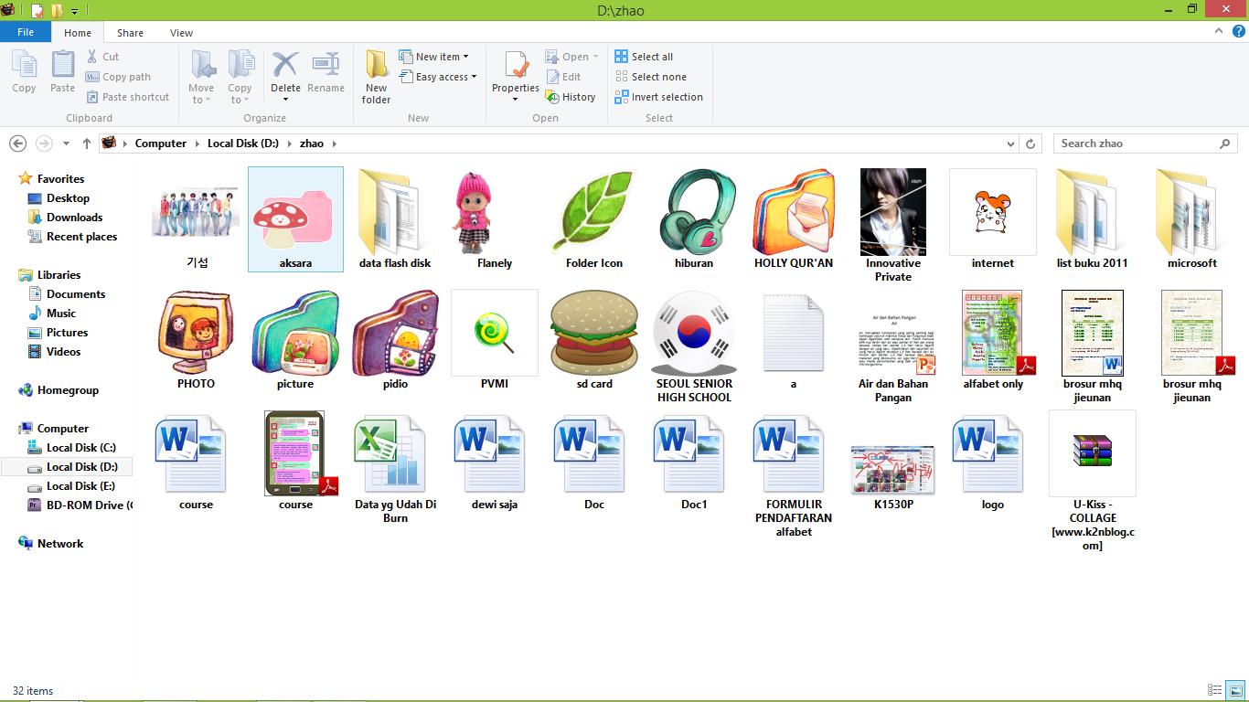Click the Paste icon in the ribbon
This screenshot has width=1249, height=702.
[61, 71]
